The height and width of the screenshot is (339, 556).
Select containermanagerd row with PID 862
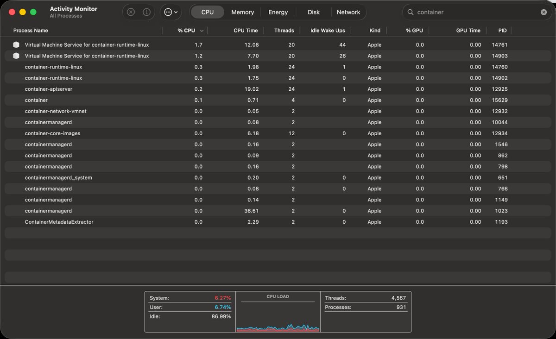coord(278,156)
